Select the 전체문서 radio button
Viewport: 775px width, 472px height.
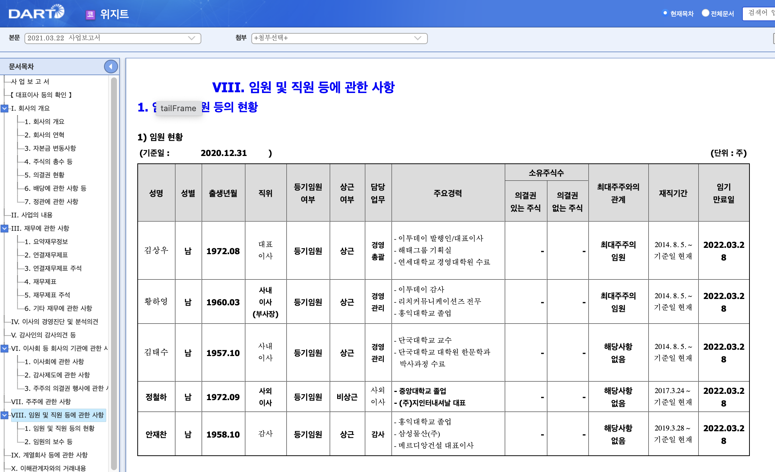pyautogui.click(x=705, y=13)
